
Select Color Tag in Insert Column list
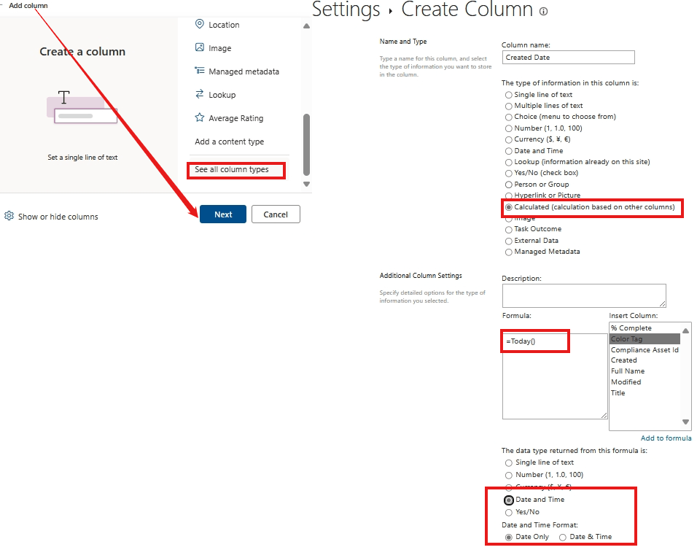pos(645,338)
